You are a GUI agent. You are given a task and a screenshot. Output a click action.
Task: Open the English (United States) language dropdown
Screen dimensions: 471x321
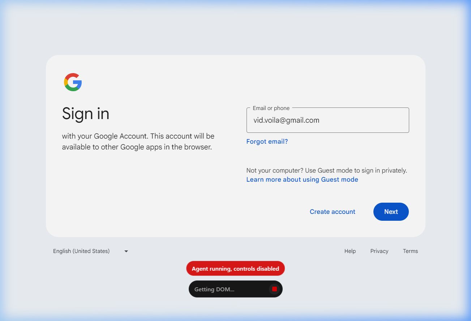tap(82, 251)
